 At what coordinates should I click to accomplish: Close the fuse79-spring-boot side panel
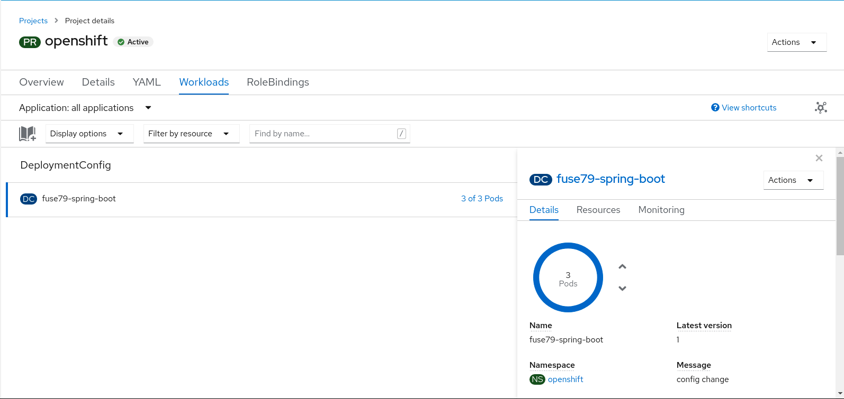point(819,158)
